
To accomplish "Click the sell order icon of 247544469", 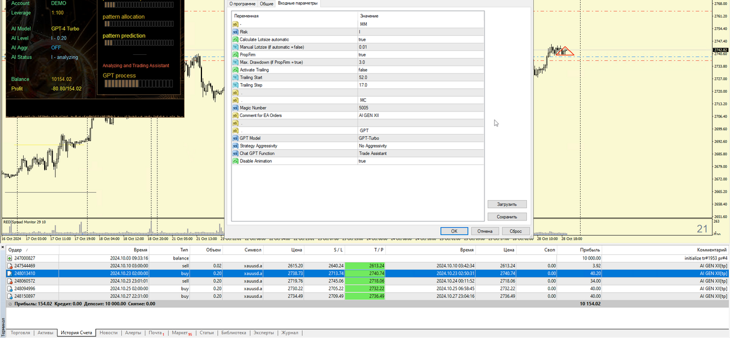I will (x=10, y=266).
